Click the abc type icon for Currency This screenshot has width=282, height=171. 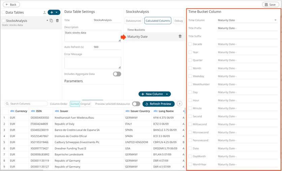pos(12,111)
